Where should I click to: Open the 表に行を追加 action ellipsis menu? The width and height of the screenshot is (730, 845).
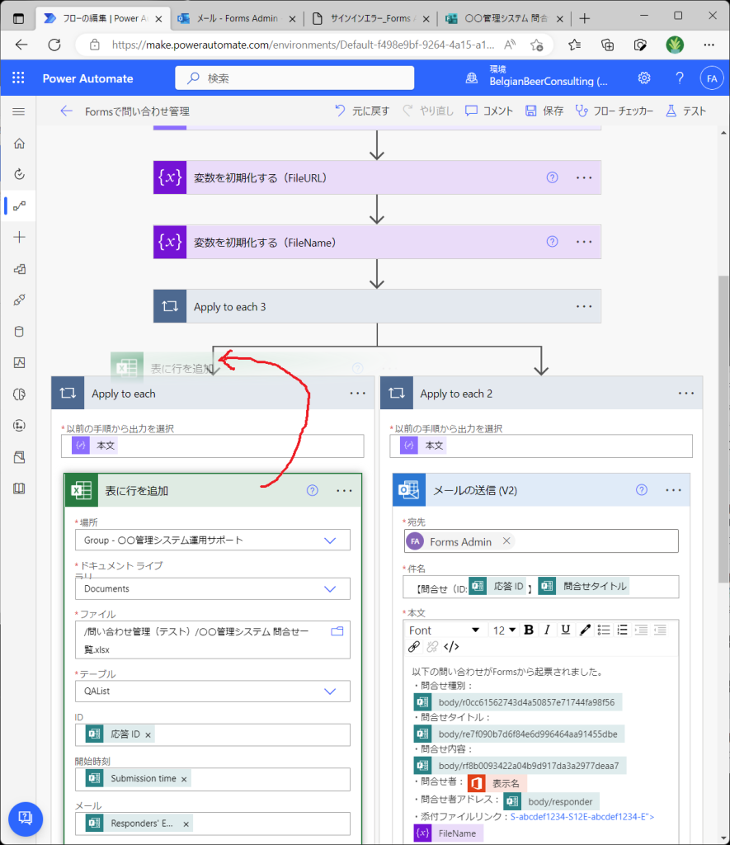[344, 490]
